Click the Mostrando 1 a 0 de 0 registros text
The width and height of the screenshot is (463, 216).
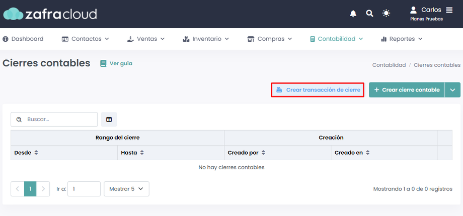click(x=413, y=189)
